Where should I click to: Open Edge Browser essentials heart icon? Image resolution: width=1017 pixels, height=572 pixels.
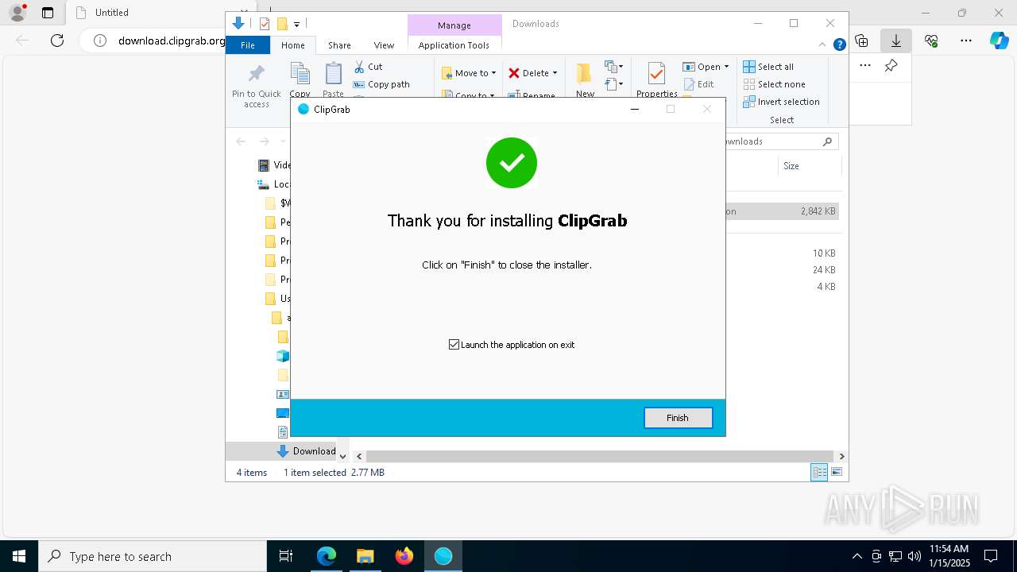tap(931, 41)
